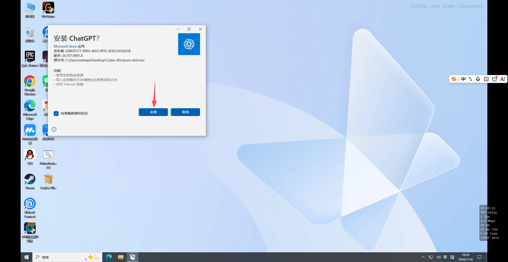508x262 pixels.
Task: Select the 此电脑 desktop icon
Action: click(x=30, y=10)
